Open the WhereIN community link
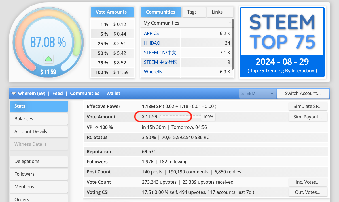 (153, 72)
